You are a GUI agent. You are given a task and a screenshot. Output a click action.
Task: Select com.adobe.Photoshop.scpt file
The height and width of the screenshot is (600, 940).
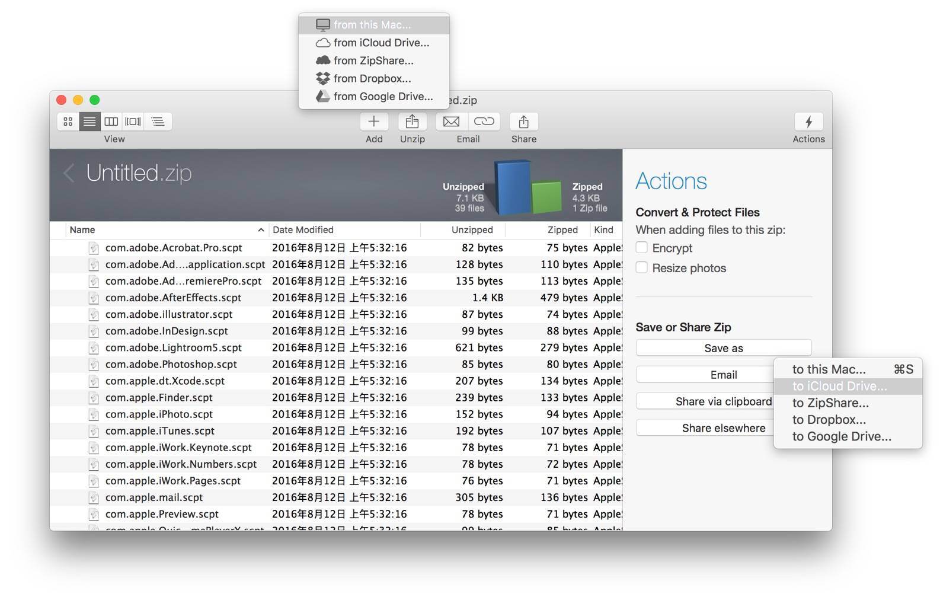click(x=336, y=364)
